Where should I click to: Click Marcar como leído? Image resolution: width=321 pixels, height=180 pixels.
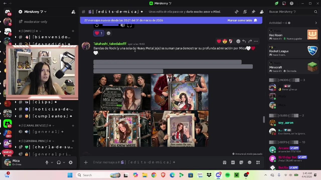point(242,20)
